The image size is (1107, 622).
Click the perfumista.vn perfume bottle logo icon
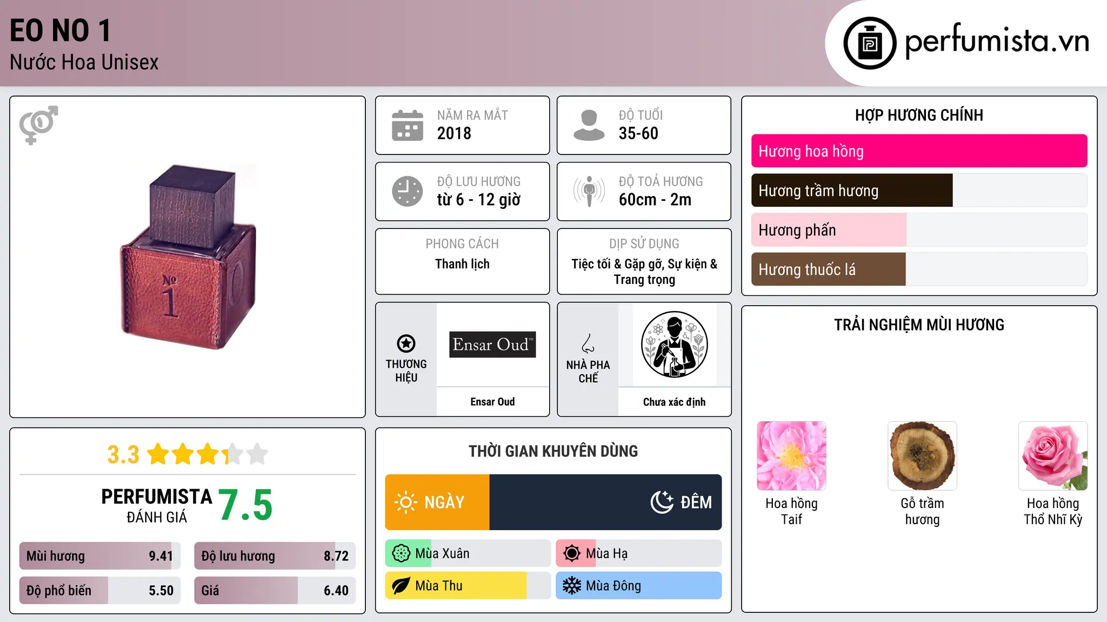[870, 43]
